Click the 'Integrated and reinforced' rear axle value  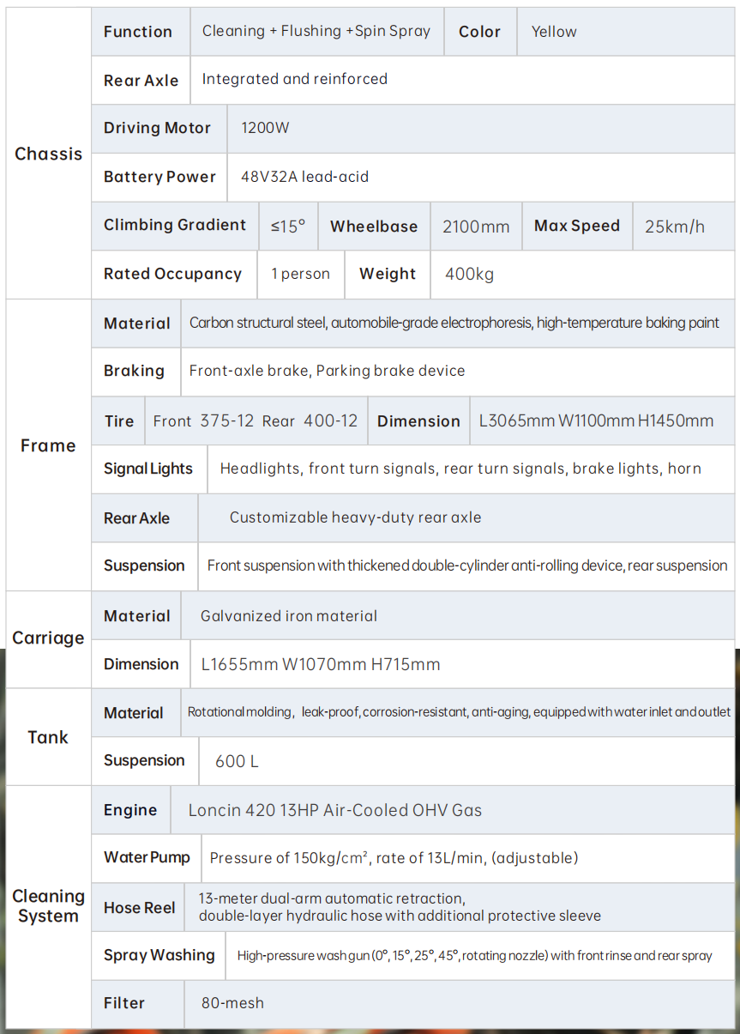click(294, 80)
